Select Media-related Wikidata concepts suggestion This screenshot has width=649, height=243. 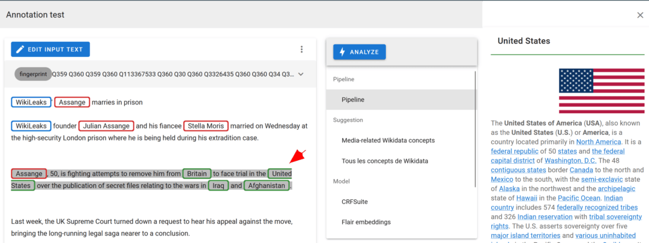(x=389, y=140)
